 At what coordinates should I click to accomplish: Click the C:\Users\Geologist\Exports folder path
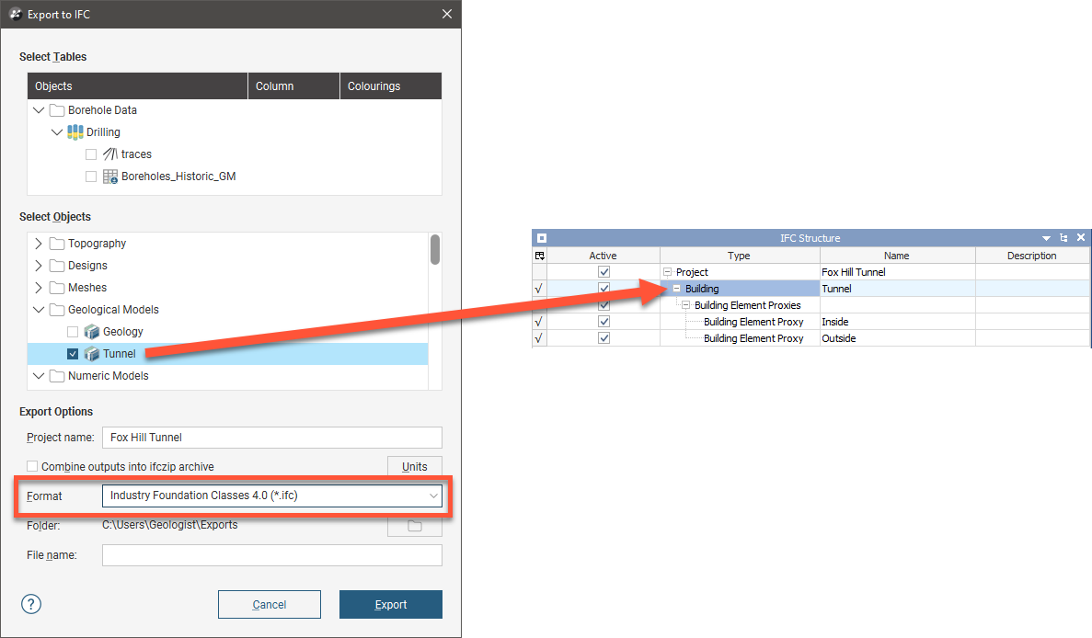[170, 525]
